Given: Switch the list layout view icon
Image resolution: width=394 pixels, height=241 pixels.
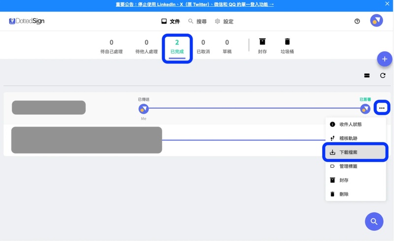Looking at the screenshot, I should coord(367,76).
